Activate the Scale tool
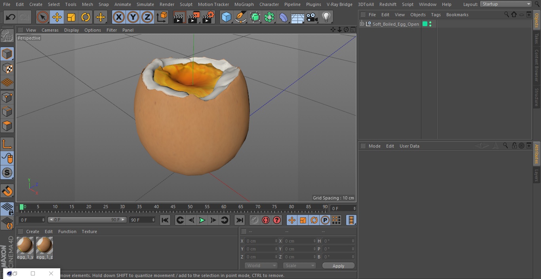The height and width of the screenshot is (279, 541). coord(71,17)
